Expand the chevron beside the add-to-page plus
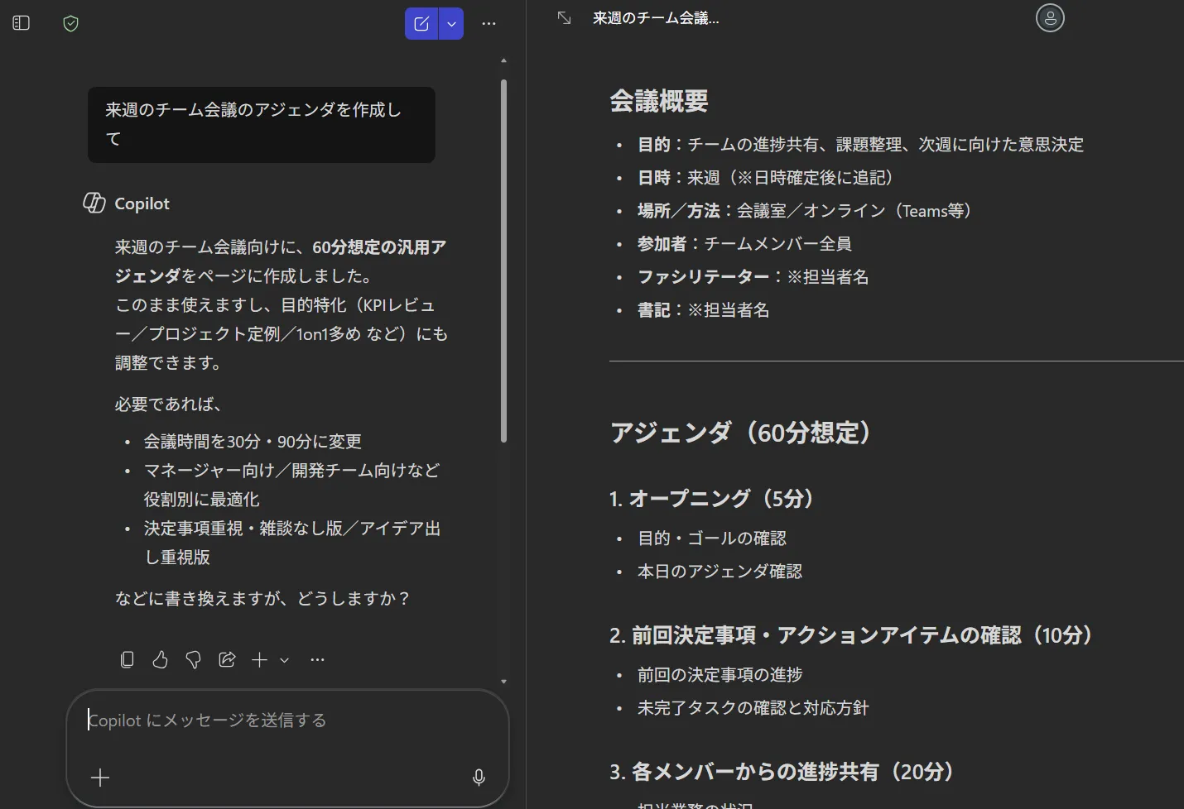This screenshot has height=809, width=1184. tap(284, 660)
